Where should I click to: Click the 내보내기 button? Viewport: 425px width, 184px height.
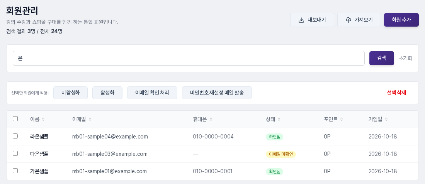tap(312, 20)
